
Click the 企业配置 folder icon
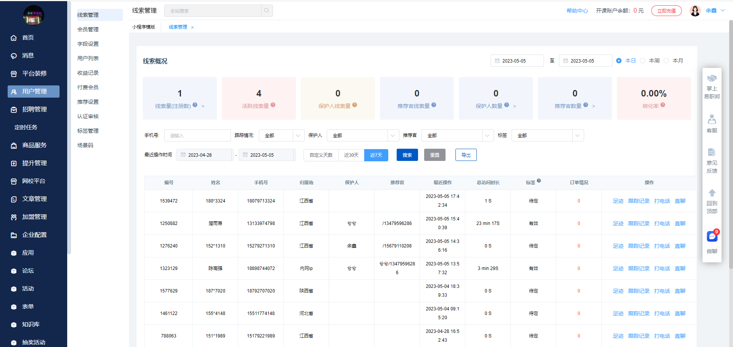[x=14, y=235]
